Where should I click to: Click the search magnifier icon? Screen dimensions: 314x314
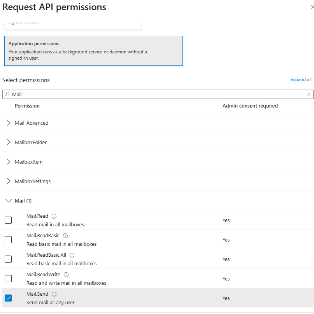pyautogui.click(x=7, y=94)
